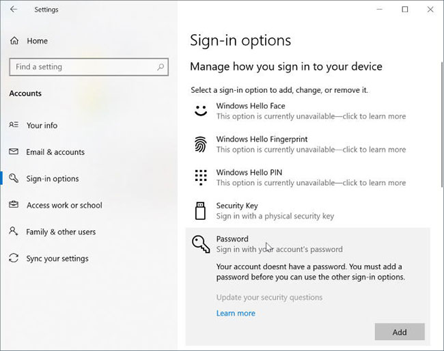
Task: Click the Accounts heading in sidebar
Action: coord(25,94)
